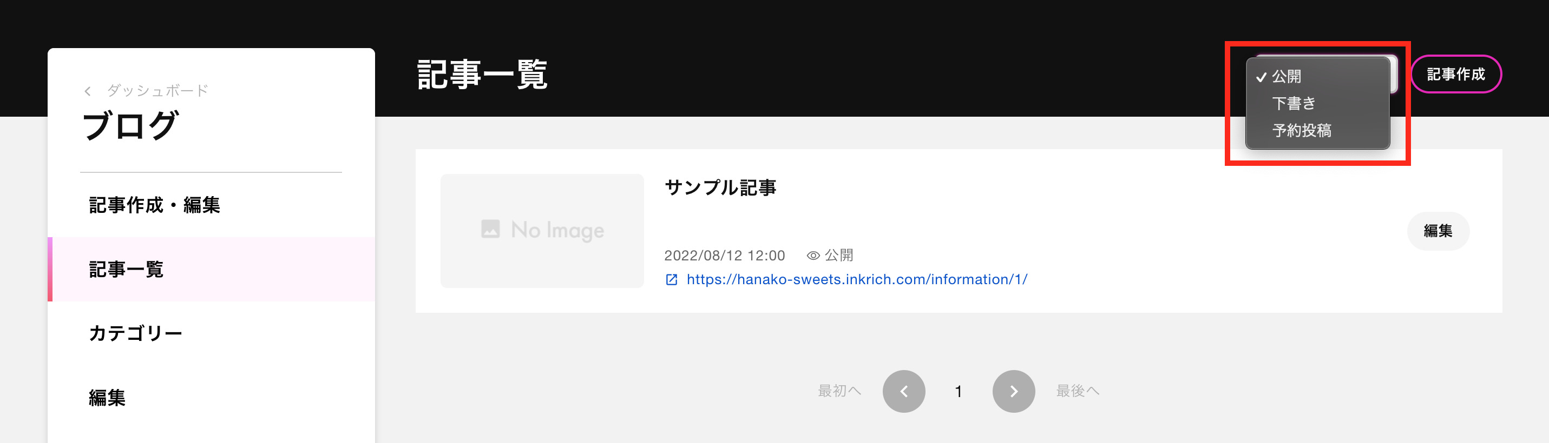Jump to last page via 最後へ
The height and width of the screenshot is (443, 1549).
1078,391
